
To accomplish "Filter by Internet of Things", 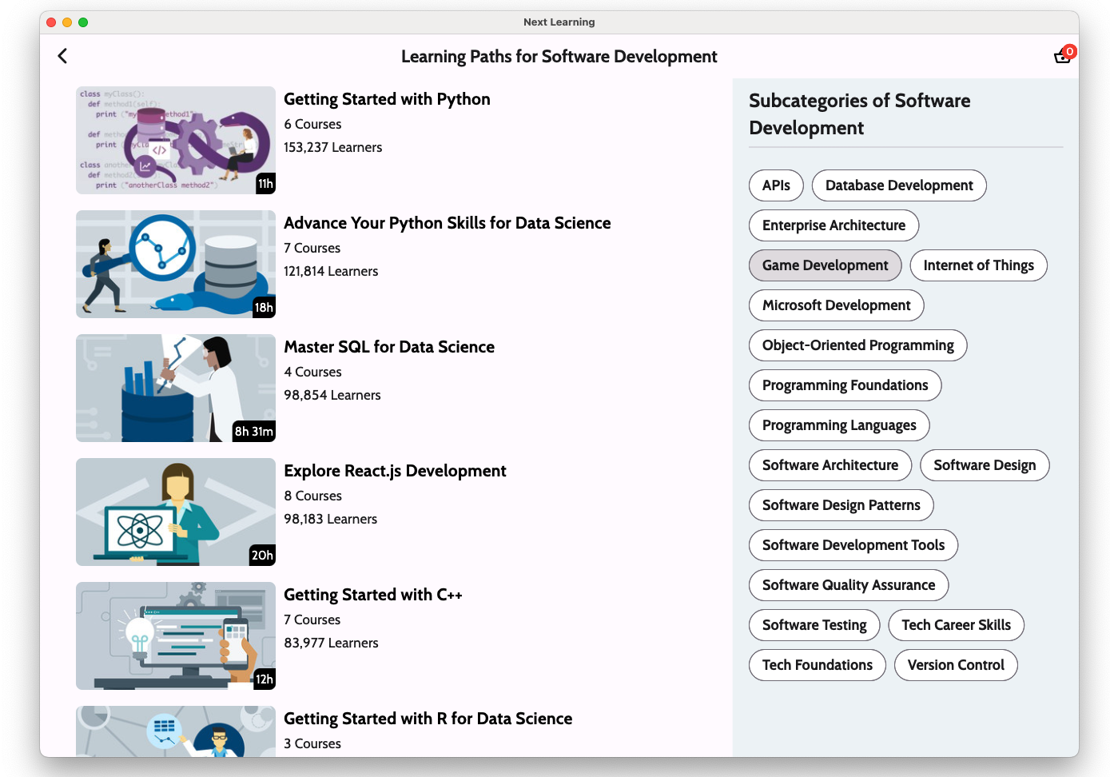I will [978, 265].
